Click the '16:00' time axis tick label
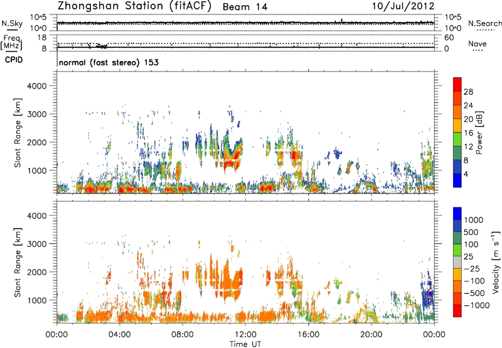 [x=308, y=335]
